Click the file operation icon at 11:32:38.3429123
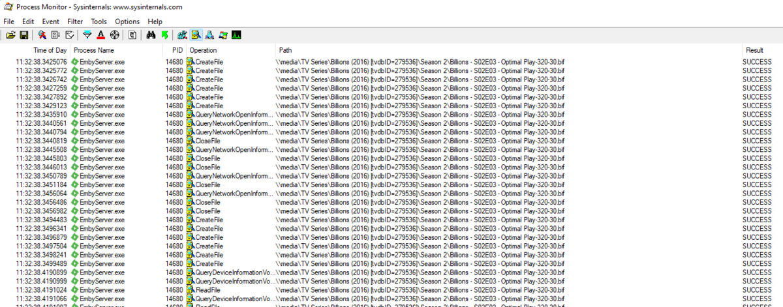 [191, 106]
